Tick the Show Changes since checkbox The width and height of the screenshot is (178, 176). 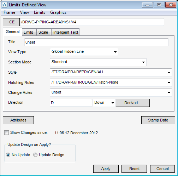coord(6,132)
